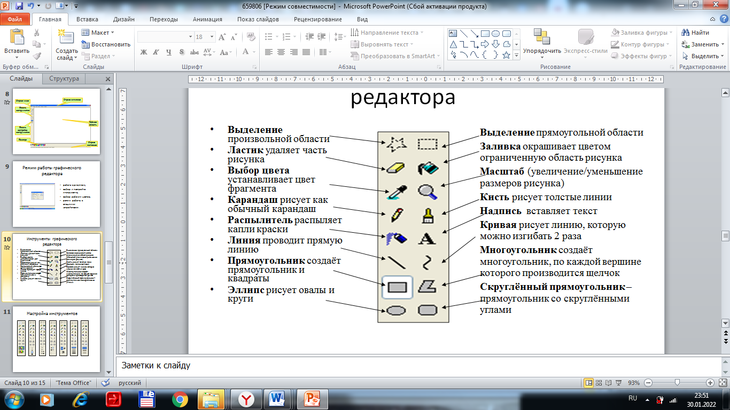
Task: Click the русский language status button
Action: point(130,383)
